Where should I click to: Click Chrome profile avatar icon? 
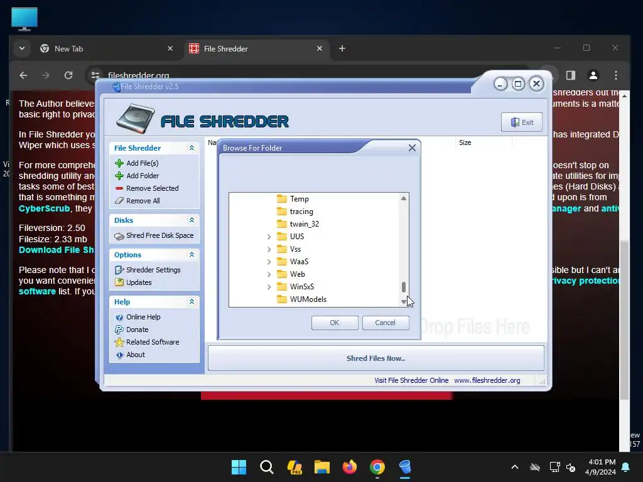click(593, 75)
